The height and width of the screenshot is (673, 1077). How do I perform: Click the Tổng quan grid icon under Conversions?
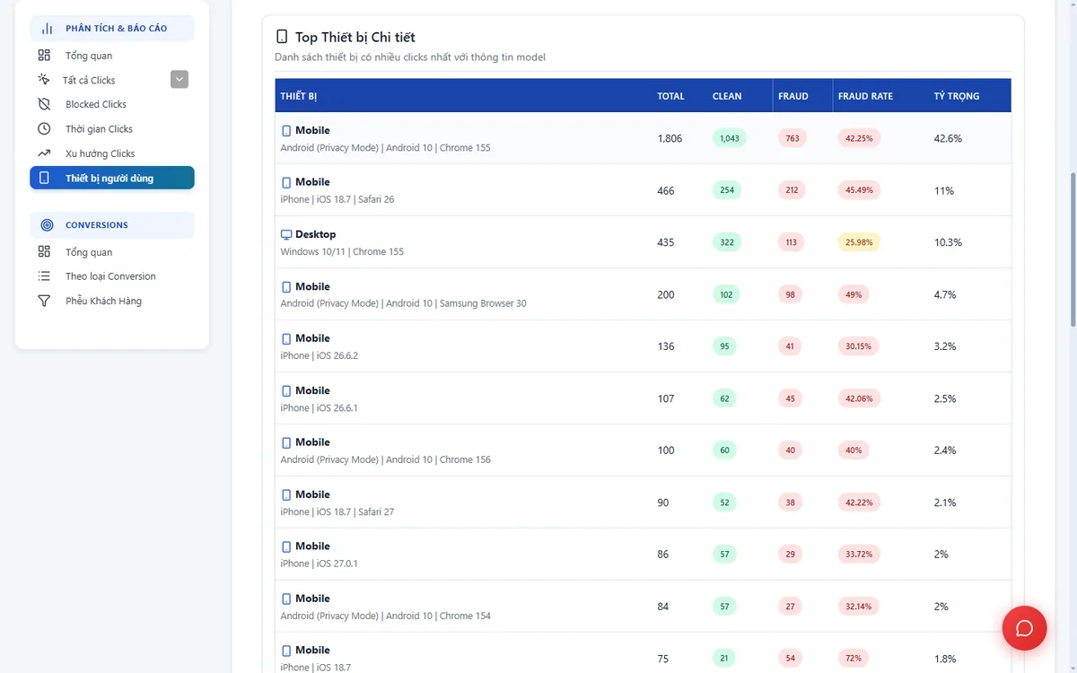(x=44, y=252)
